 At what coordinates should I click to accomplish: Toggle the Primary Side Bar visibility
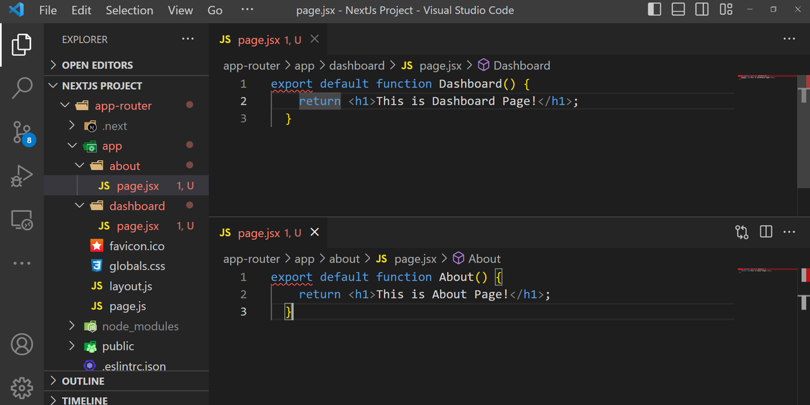tap(654, 9)
